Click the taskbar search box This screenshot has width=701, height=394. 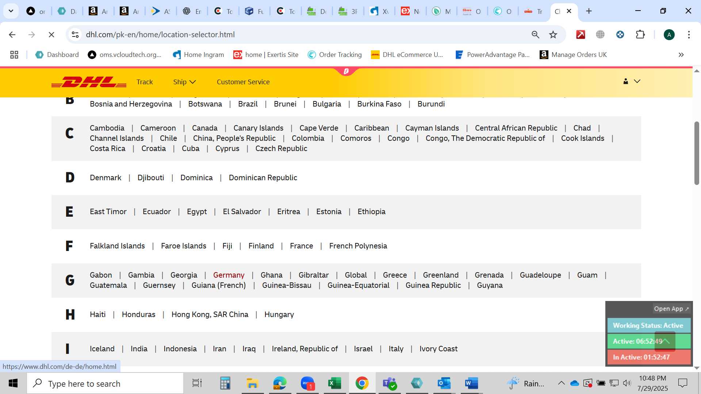pos(105,383)
